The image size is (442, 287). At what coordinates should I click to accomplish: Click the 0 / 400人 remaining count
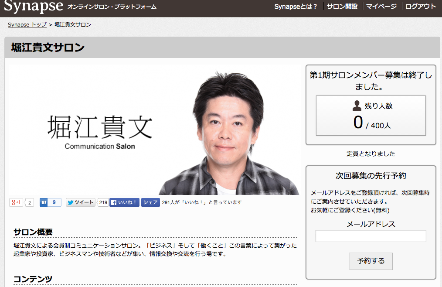click(x=372, y=123)
